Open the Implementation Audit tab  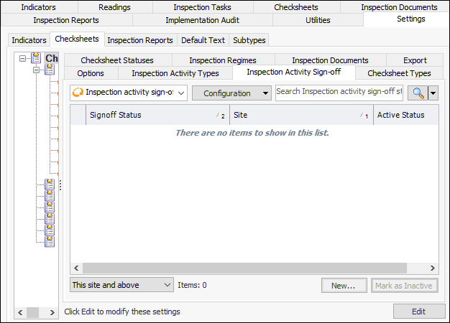(x=202, y=20)
